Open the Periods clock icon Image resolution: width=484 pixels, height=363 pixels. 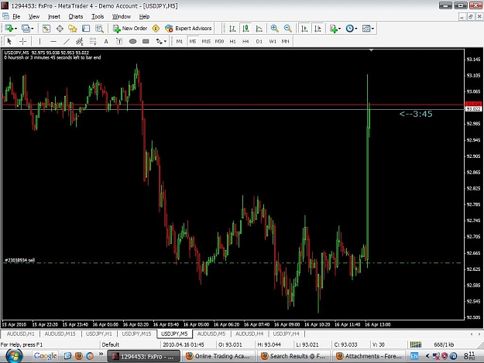click(349, 29)
